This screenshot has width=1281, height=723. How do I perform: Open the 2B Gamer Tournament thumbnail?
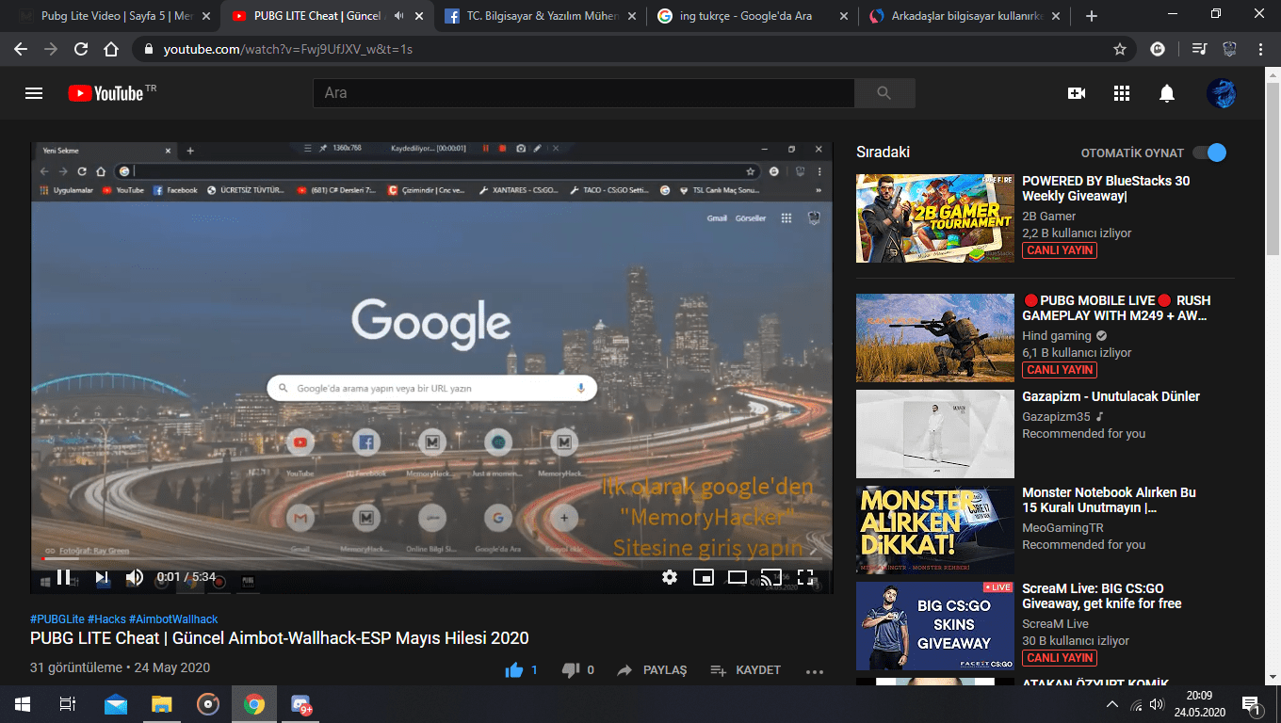(935, 218)
